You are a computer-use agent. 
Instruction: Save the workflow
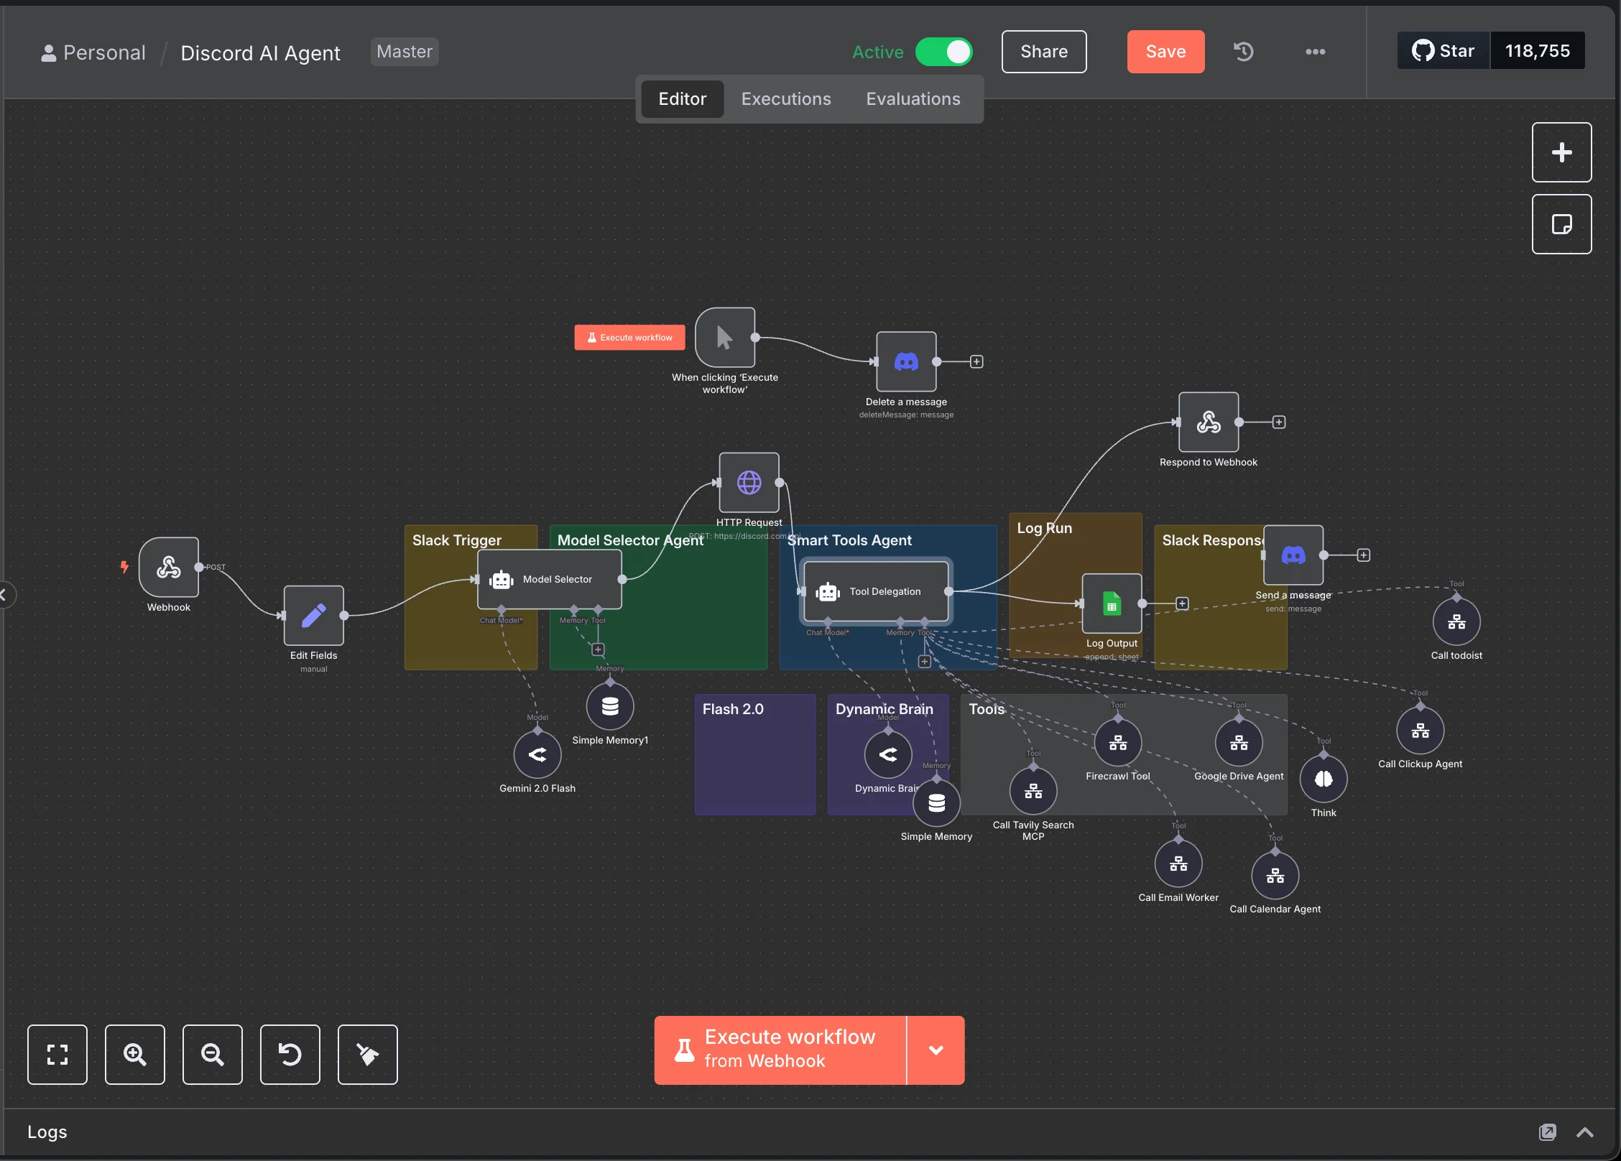1166,52
